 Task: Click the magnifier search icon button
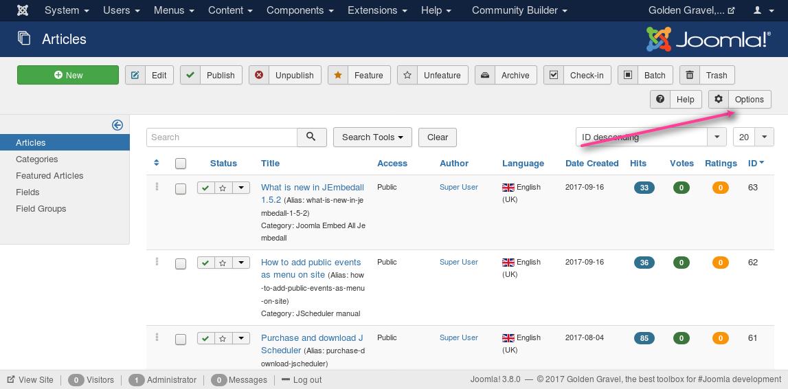tap(311, 137)
